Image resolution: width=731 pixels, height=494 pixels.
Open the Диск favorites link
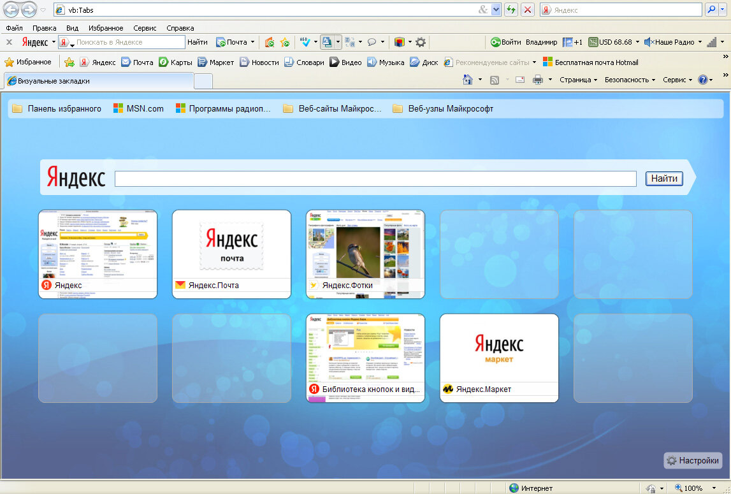pyautogui.click(x=424, y=62)
